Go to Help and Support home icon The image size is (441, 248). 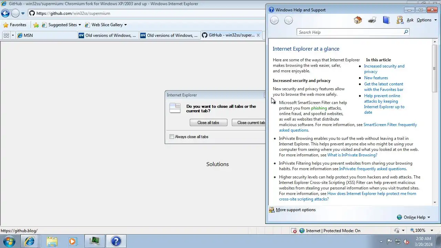click(x=358, y=20)
